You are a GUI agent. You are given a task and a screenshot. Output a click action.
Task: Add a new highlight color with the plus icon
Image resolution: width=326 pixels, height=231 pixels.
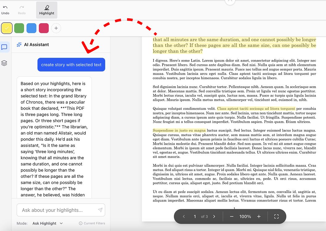pyautogui.click(x=56, y=28)
